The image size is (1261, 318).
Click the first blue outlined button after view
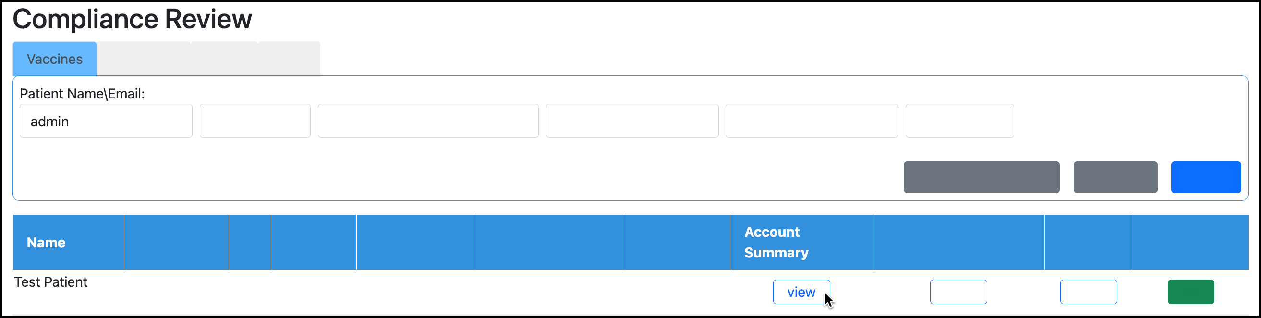(958, 292)
